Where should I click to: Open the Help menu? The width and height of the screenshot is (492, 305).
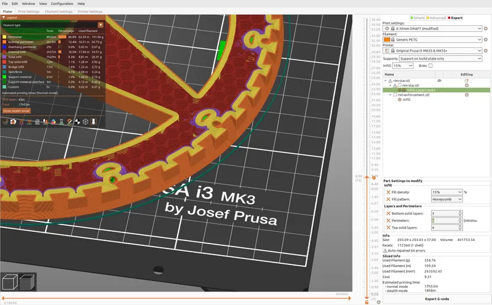tap(81, 4)
